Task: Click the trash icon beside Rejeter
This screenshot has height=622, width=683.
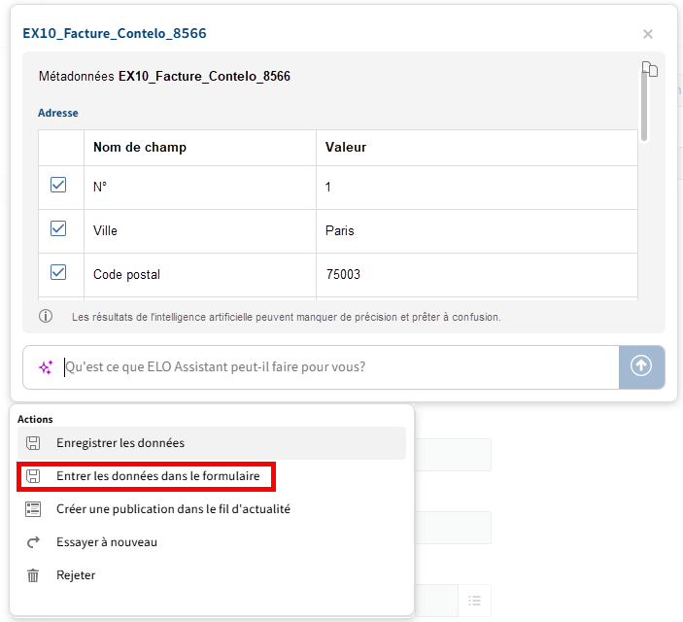Action: point(33,575)
